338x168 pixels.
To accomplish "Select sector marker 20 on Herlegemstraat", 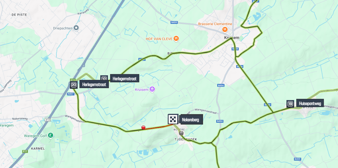I will pyautogui.click(x=74, y=85).
